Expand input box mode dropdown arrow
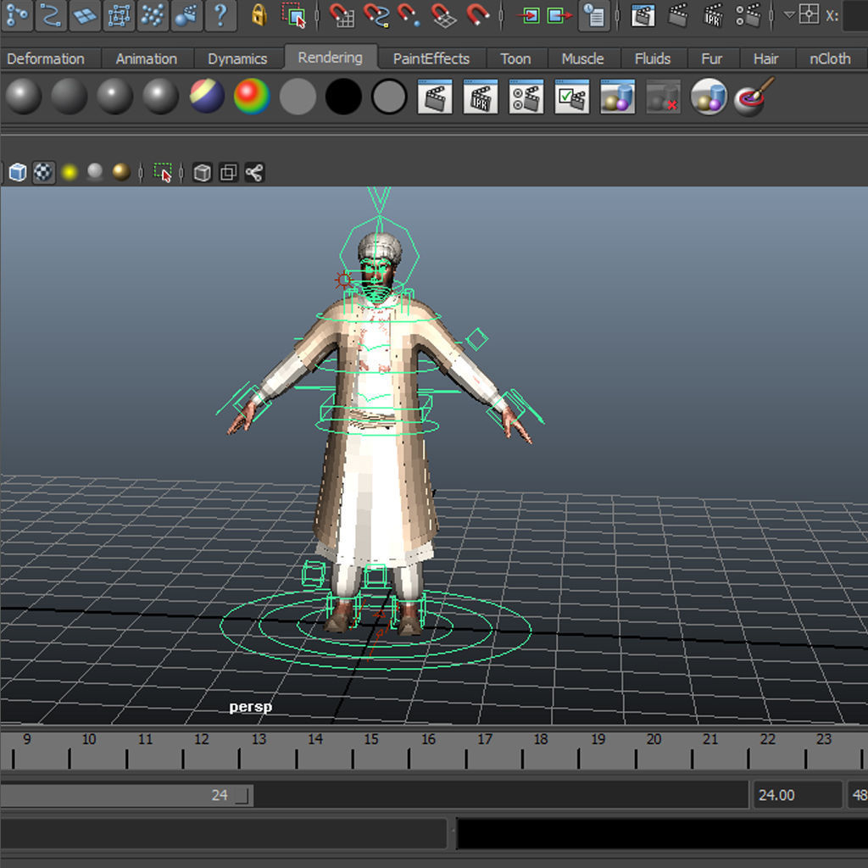The width and height of the screenshot is (868, 868). [x=789, y=15]
